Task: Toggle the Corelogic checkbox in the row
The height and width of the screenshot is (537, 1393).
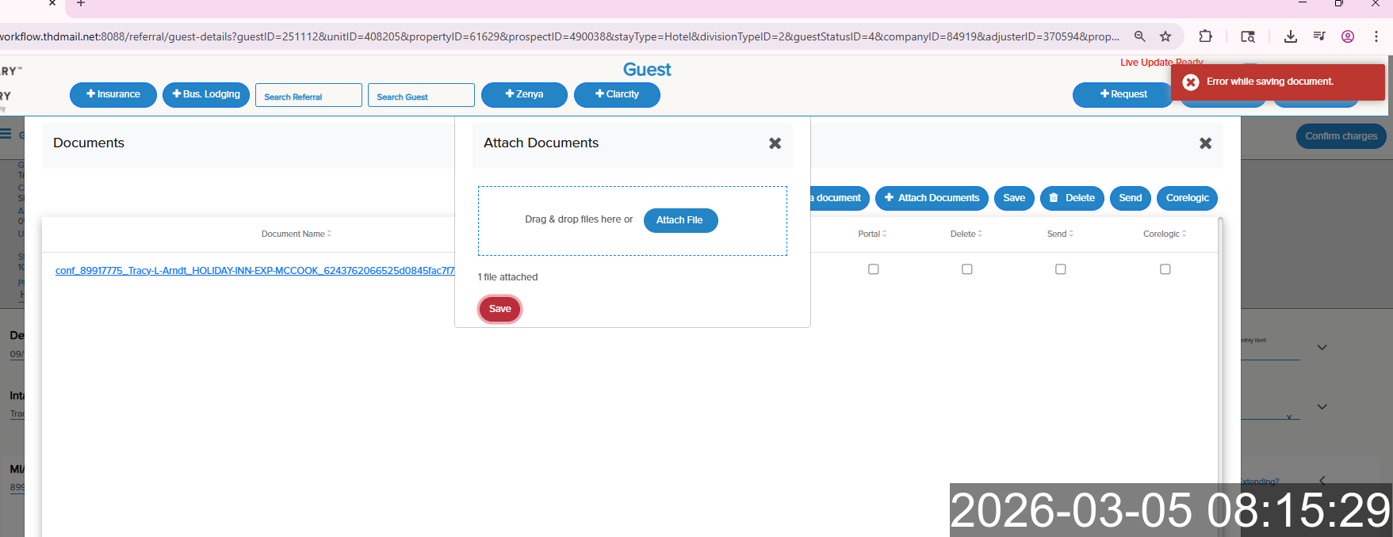Action: point(1165,269)
